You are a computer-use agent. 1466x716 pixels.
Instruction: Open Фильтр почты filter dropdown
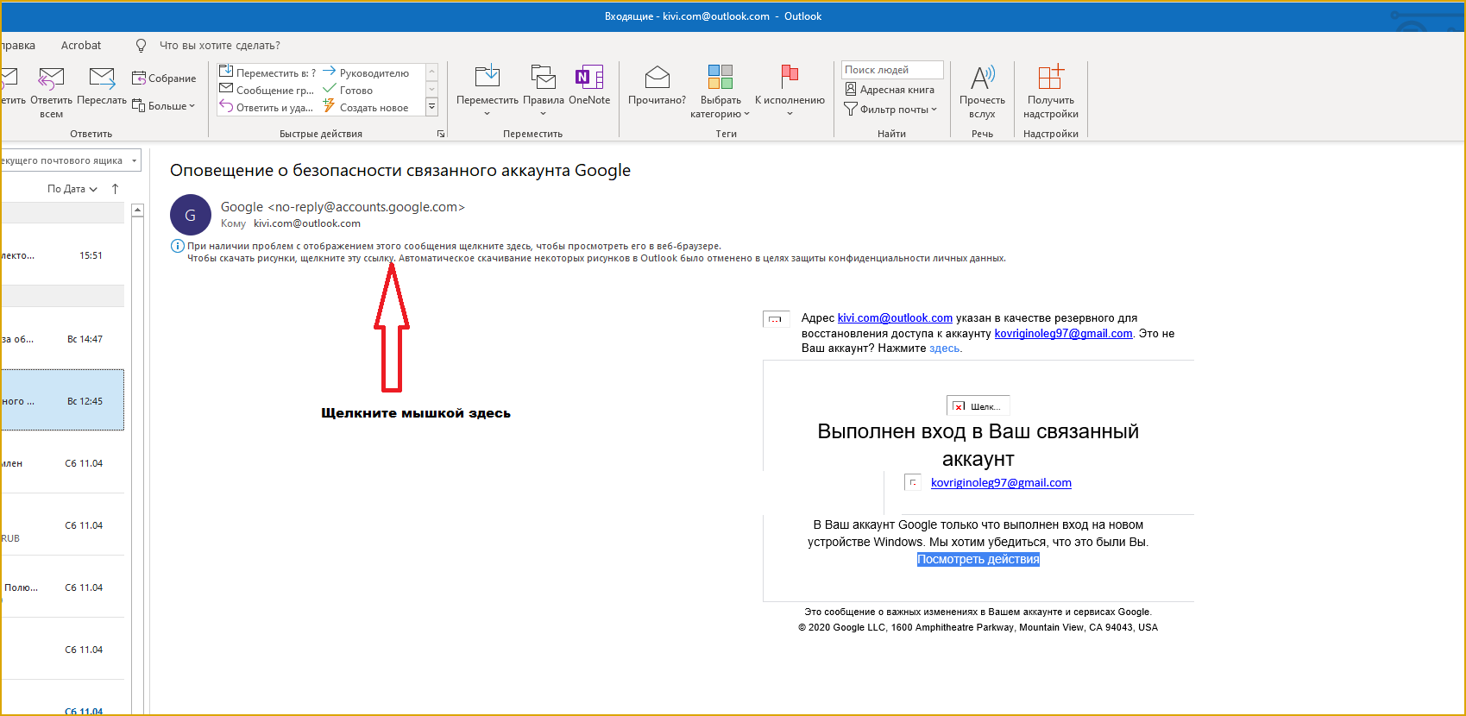[x=890, y=110]
